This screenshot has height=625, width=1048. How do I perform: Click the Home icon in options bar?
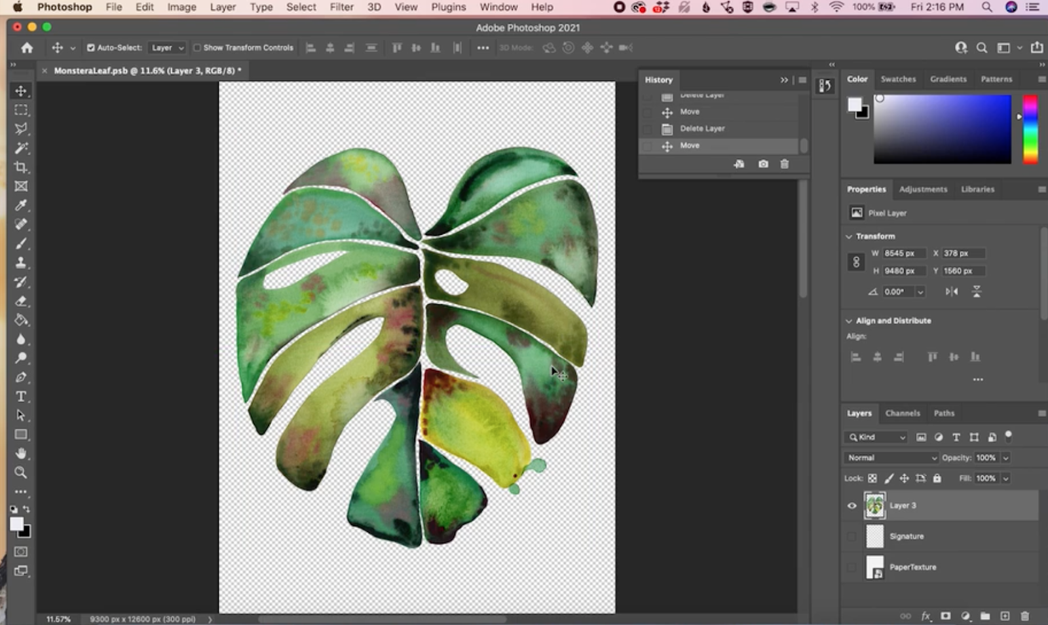(27, 48)
